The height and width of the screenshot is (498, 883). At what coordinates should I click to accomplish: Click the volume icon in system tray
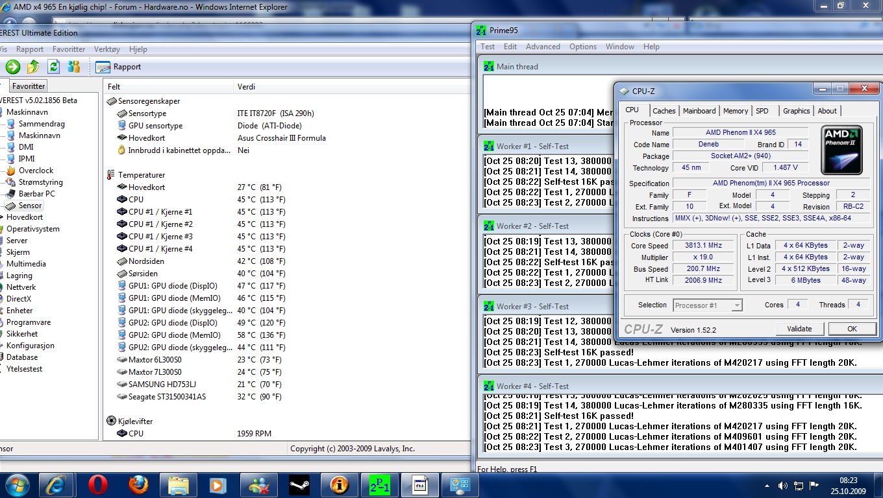pos(782,485)
